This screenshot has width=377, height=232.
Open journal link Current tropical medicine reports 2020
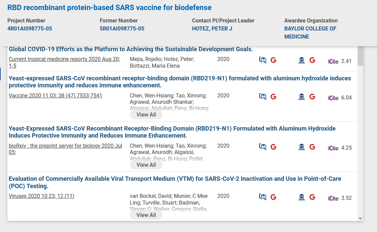click(64, 62)
